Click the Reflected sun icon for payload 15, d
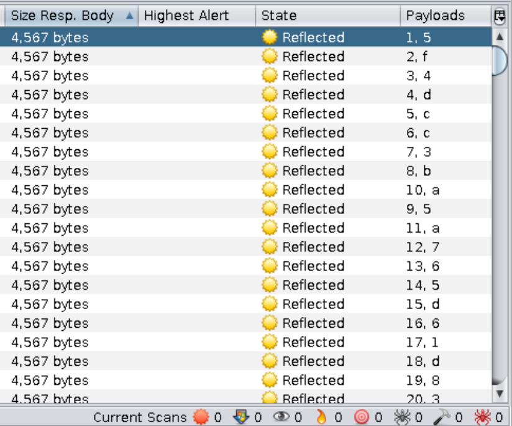The image size is (512, 426). pos(269,304)
